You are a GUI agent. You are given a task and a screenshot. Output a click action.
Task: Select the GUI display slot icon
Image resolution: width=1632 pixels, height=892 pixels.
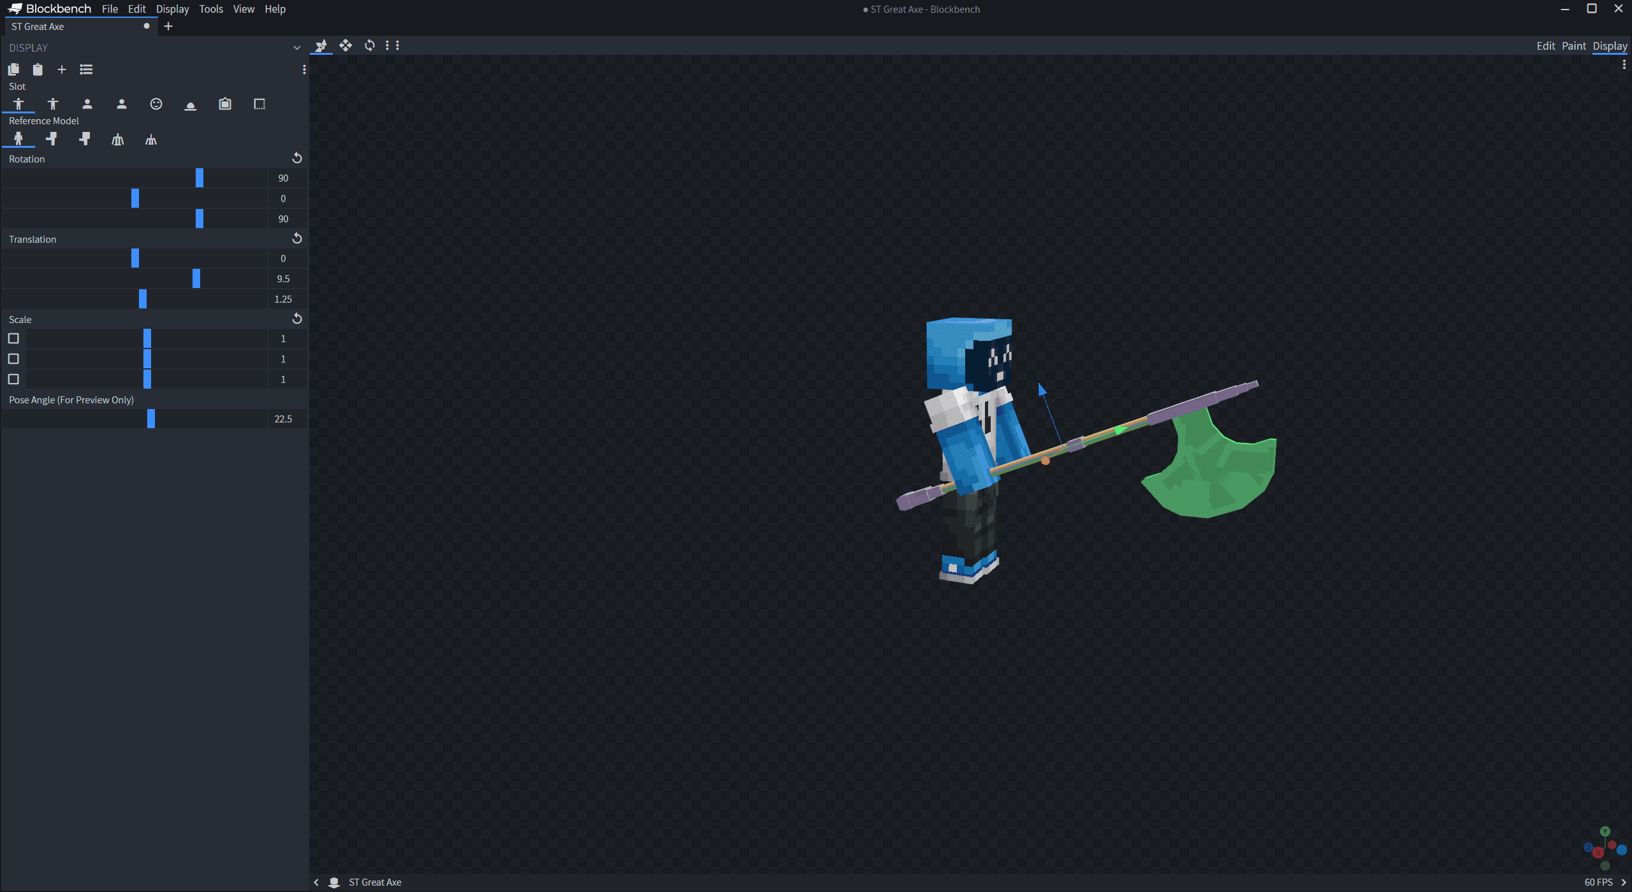(x=259, y=104)
